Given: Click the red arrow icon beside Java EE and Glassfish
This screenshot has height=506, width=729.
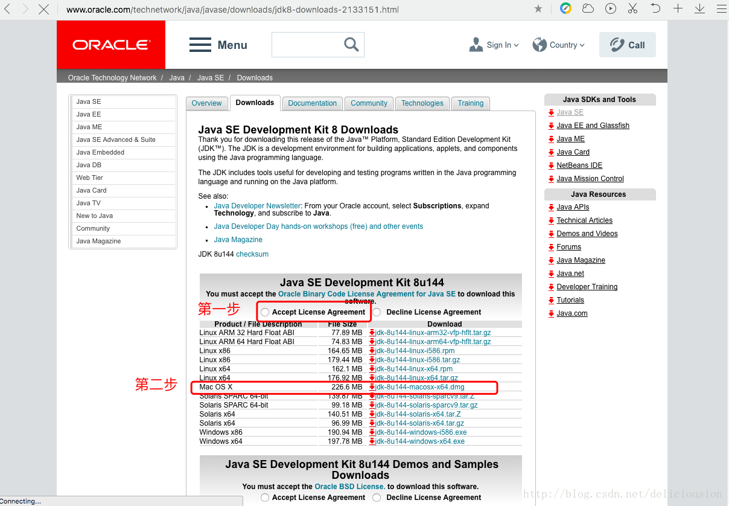Looking at the screenshot, I should (x=551, y=126).
